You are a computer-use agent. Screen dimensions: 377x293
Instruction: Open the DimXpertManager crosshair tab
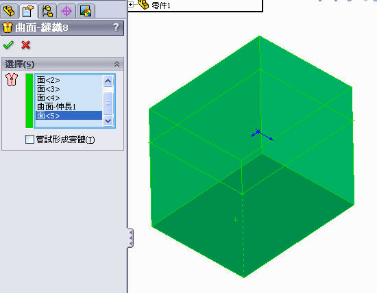[66, 11]
